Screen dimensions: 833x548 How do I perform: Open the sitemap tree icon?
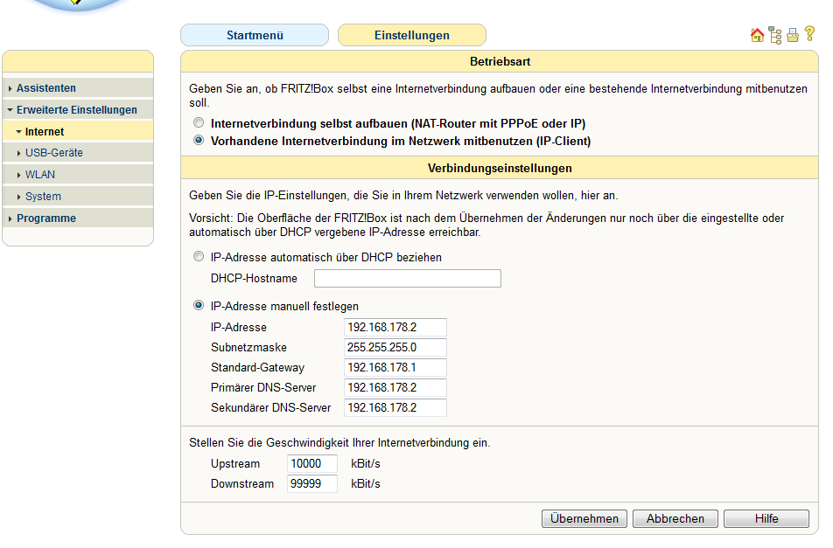pos(775,36)
